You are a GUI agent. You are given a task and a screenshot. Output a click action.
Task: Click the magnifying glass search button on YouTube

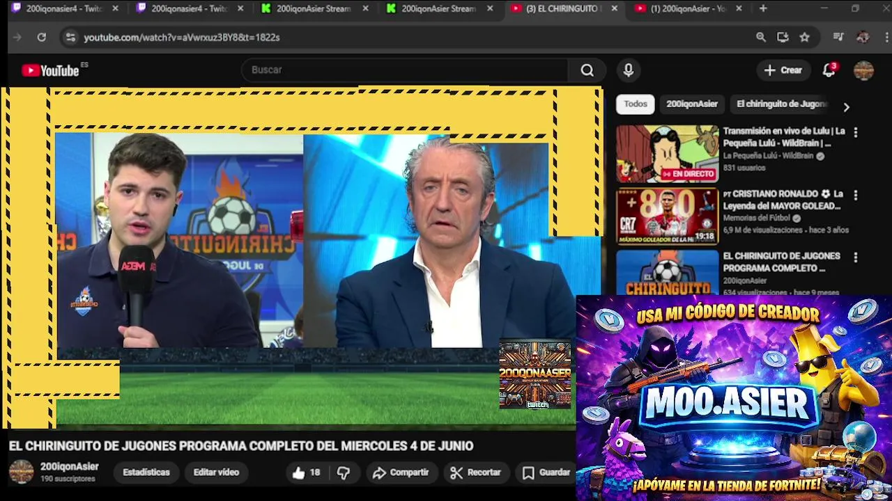[x=587, y=70]
